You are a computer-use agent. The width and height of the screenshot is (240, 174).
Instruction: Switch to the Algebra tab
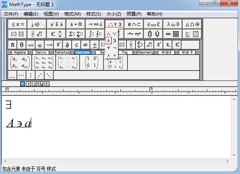coord(20,52)
